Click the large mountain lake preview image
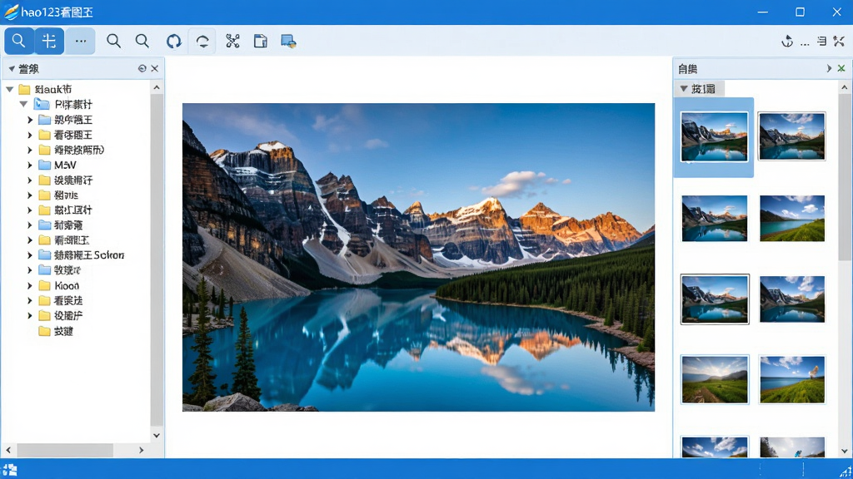 tap(418, 257)
